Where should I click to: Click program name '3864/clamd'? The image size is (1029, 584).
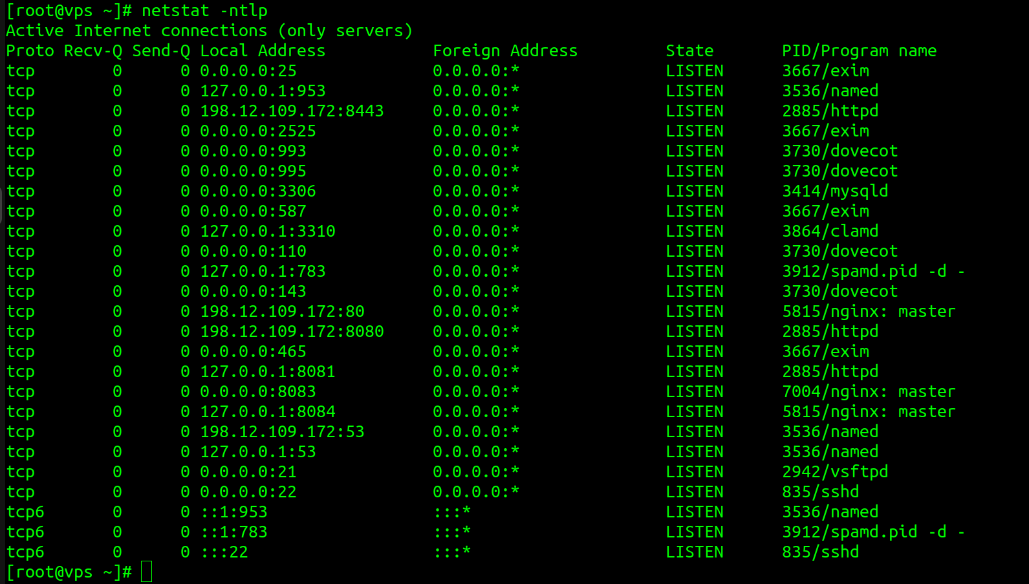click(x=830, y=232)
